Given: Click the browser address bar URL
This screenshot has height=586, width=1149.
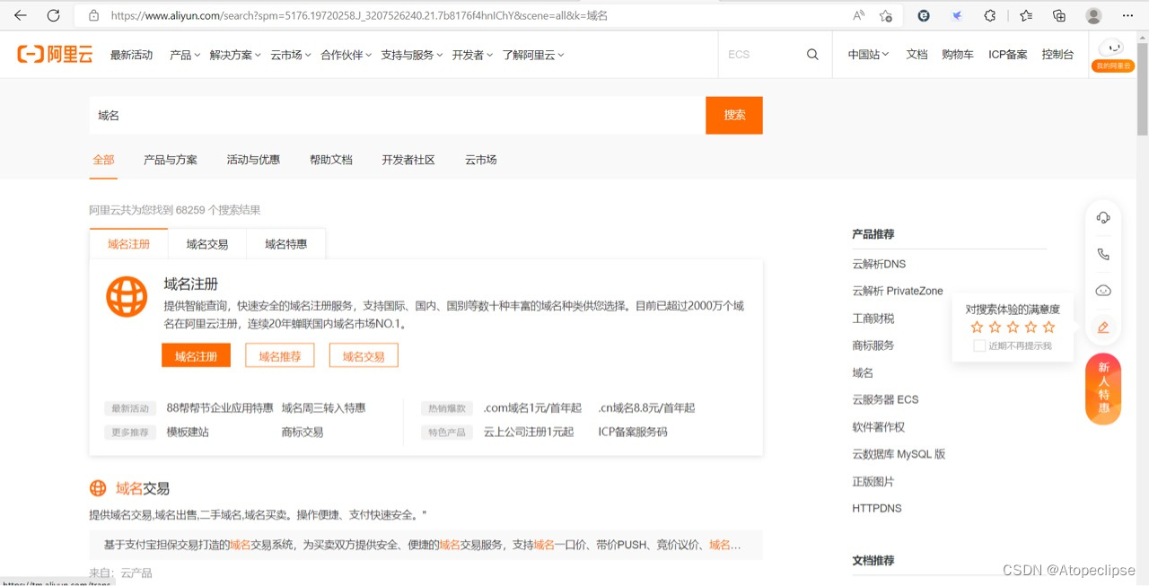Looking at the screenshot, I should [x=359, y=15].
